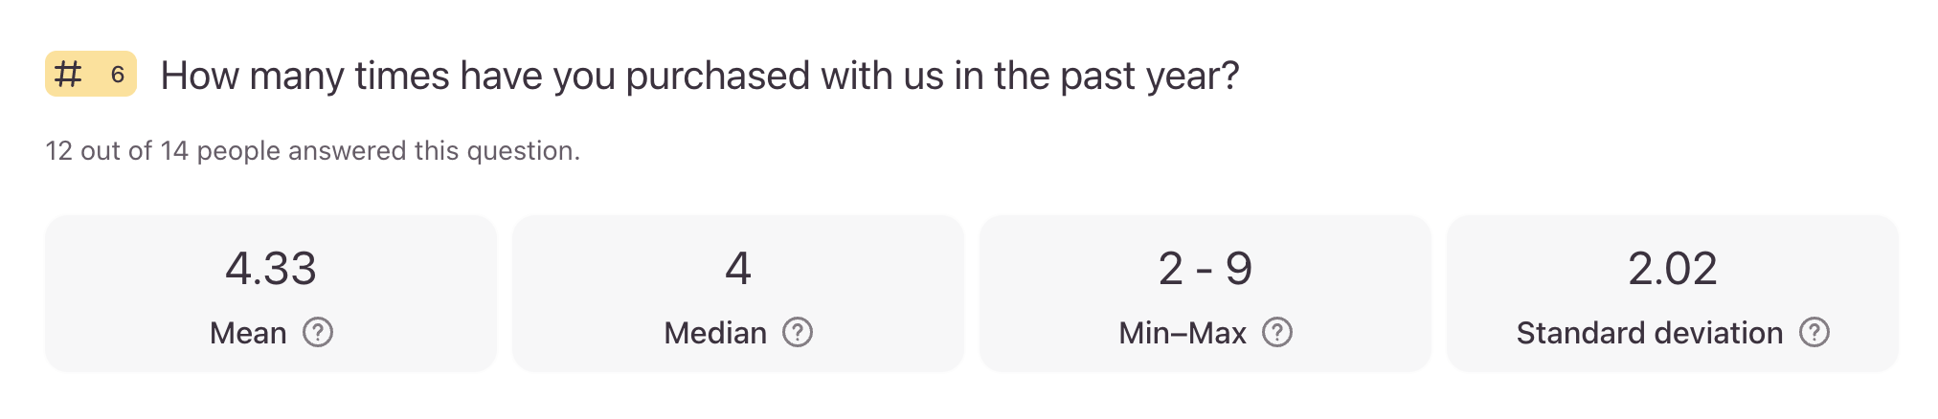Viewport: 1938px width, 419px height.
Task: Click the Median label text
Action: tap(715, 333)
